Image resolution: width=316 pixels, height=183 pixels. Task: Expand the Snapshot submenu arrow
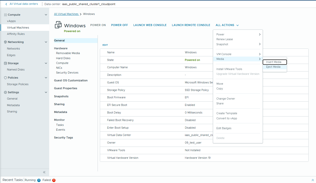point(260,44)
